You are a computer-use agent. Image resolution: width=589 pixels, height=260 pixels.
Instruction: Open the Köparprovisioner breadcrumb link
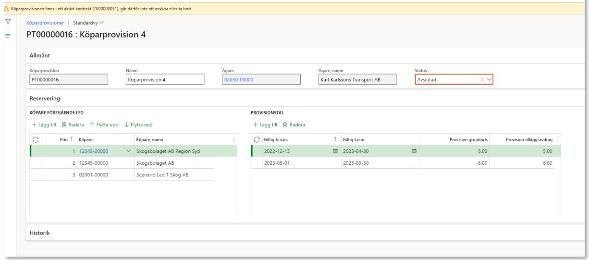point(45,23)
